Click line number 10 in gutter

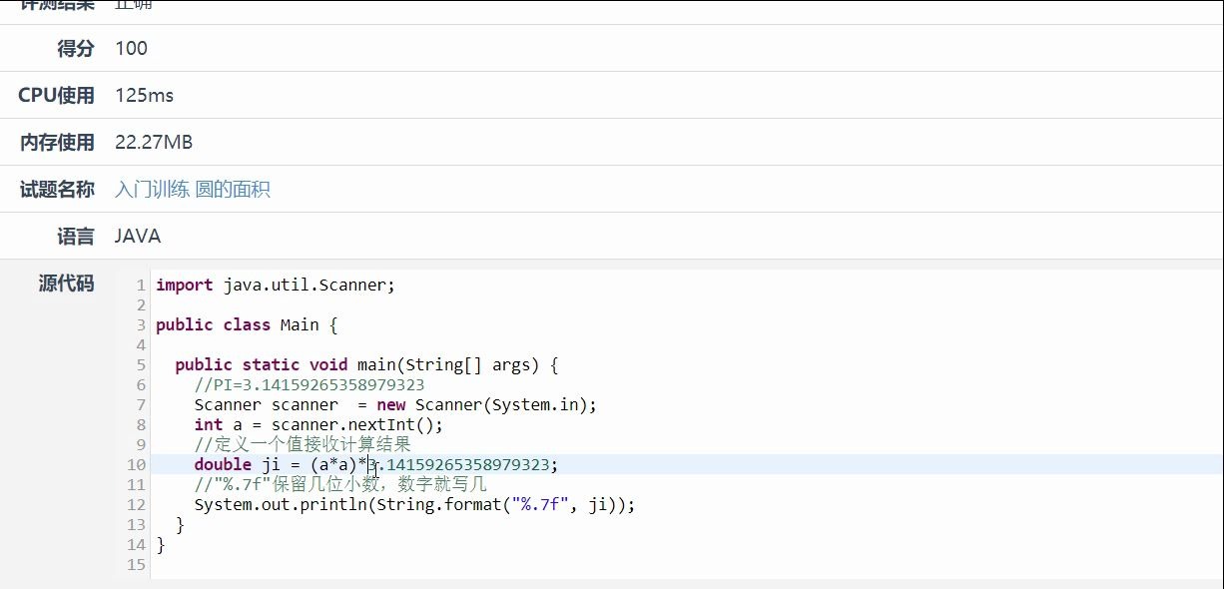pyautogui.click(x=137, y=465)
